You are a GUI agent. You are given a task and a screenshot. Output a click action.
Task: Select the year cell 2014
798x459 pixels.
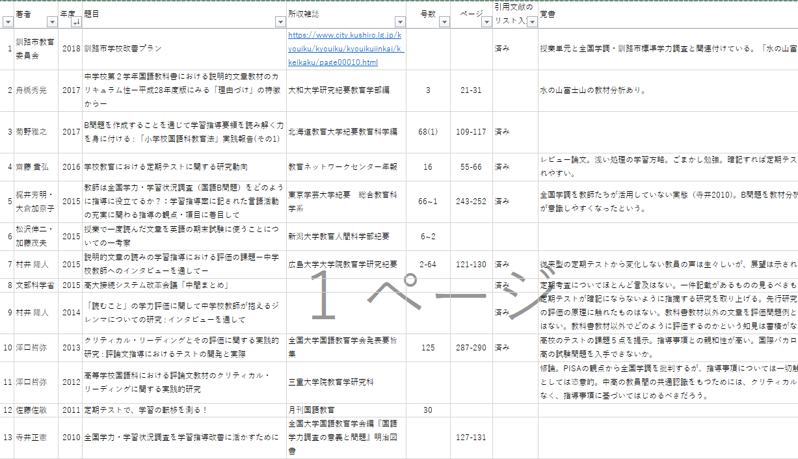click(71, 313)
